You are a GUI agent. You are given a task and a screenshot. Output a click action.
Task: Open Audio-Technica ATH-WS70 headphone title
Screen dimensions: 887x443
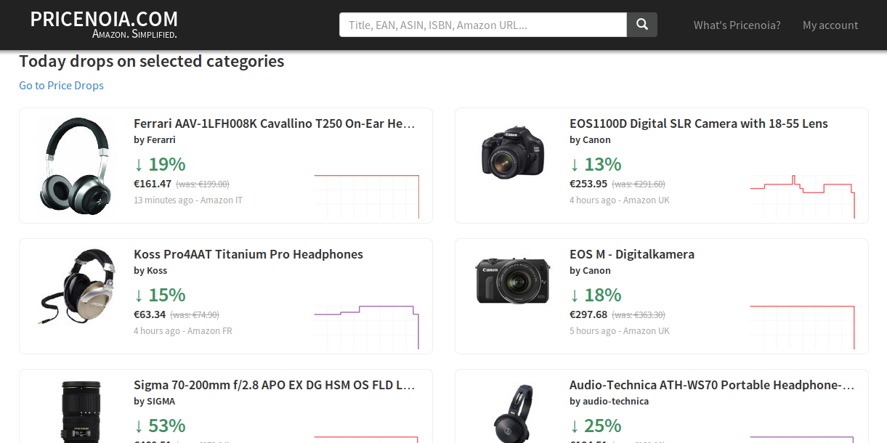point(712,385)
